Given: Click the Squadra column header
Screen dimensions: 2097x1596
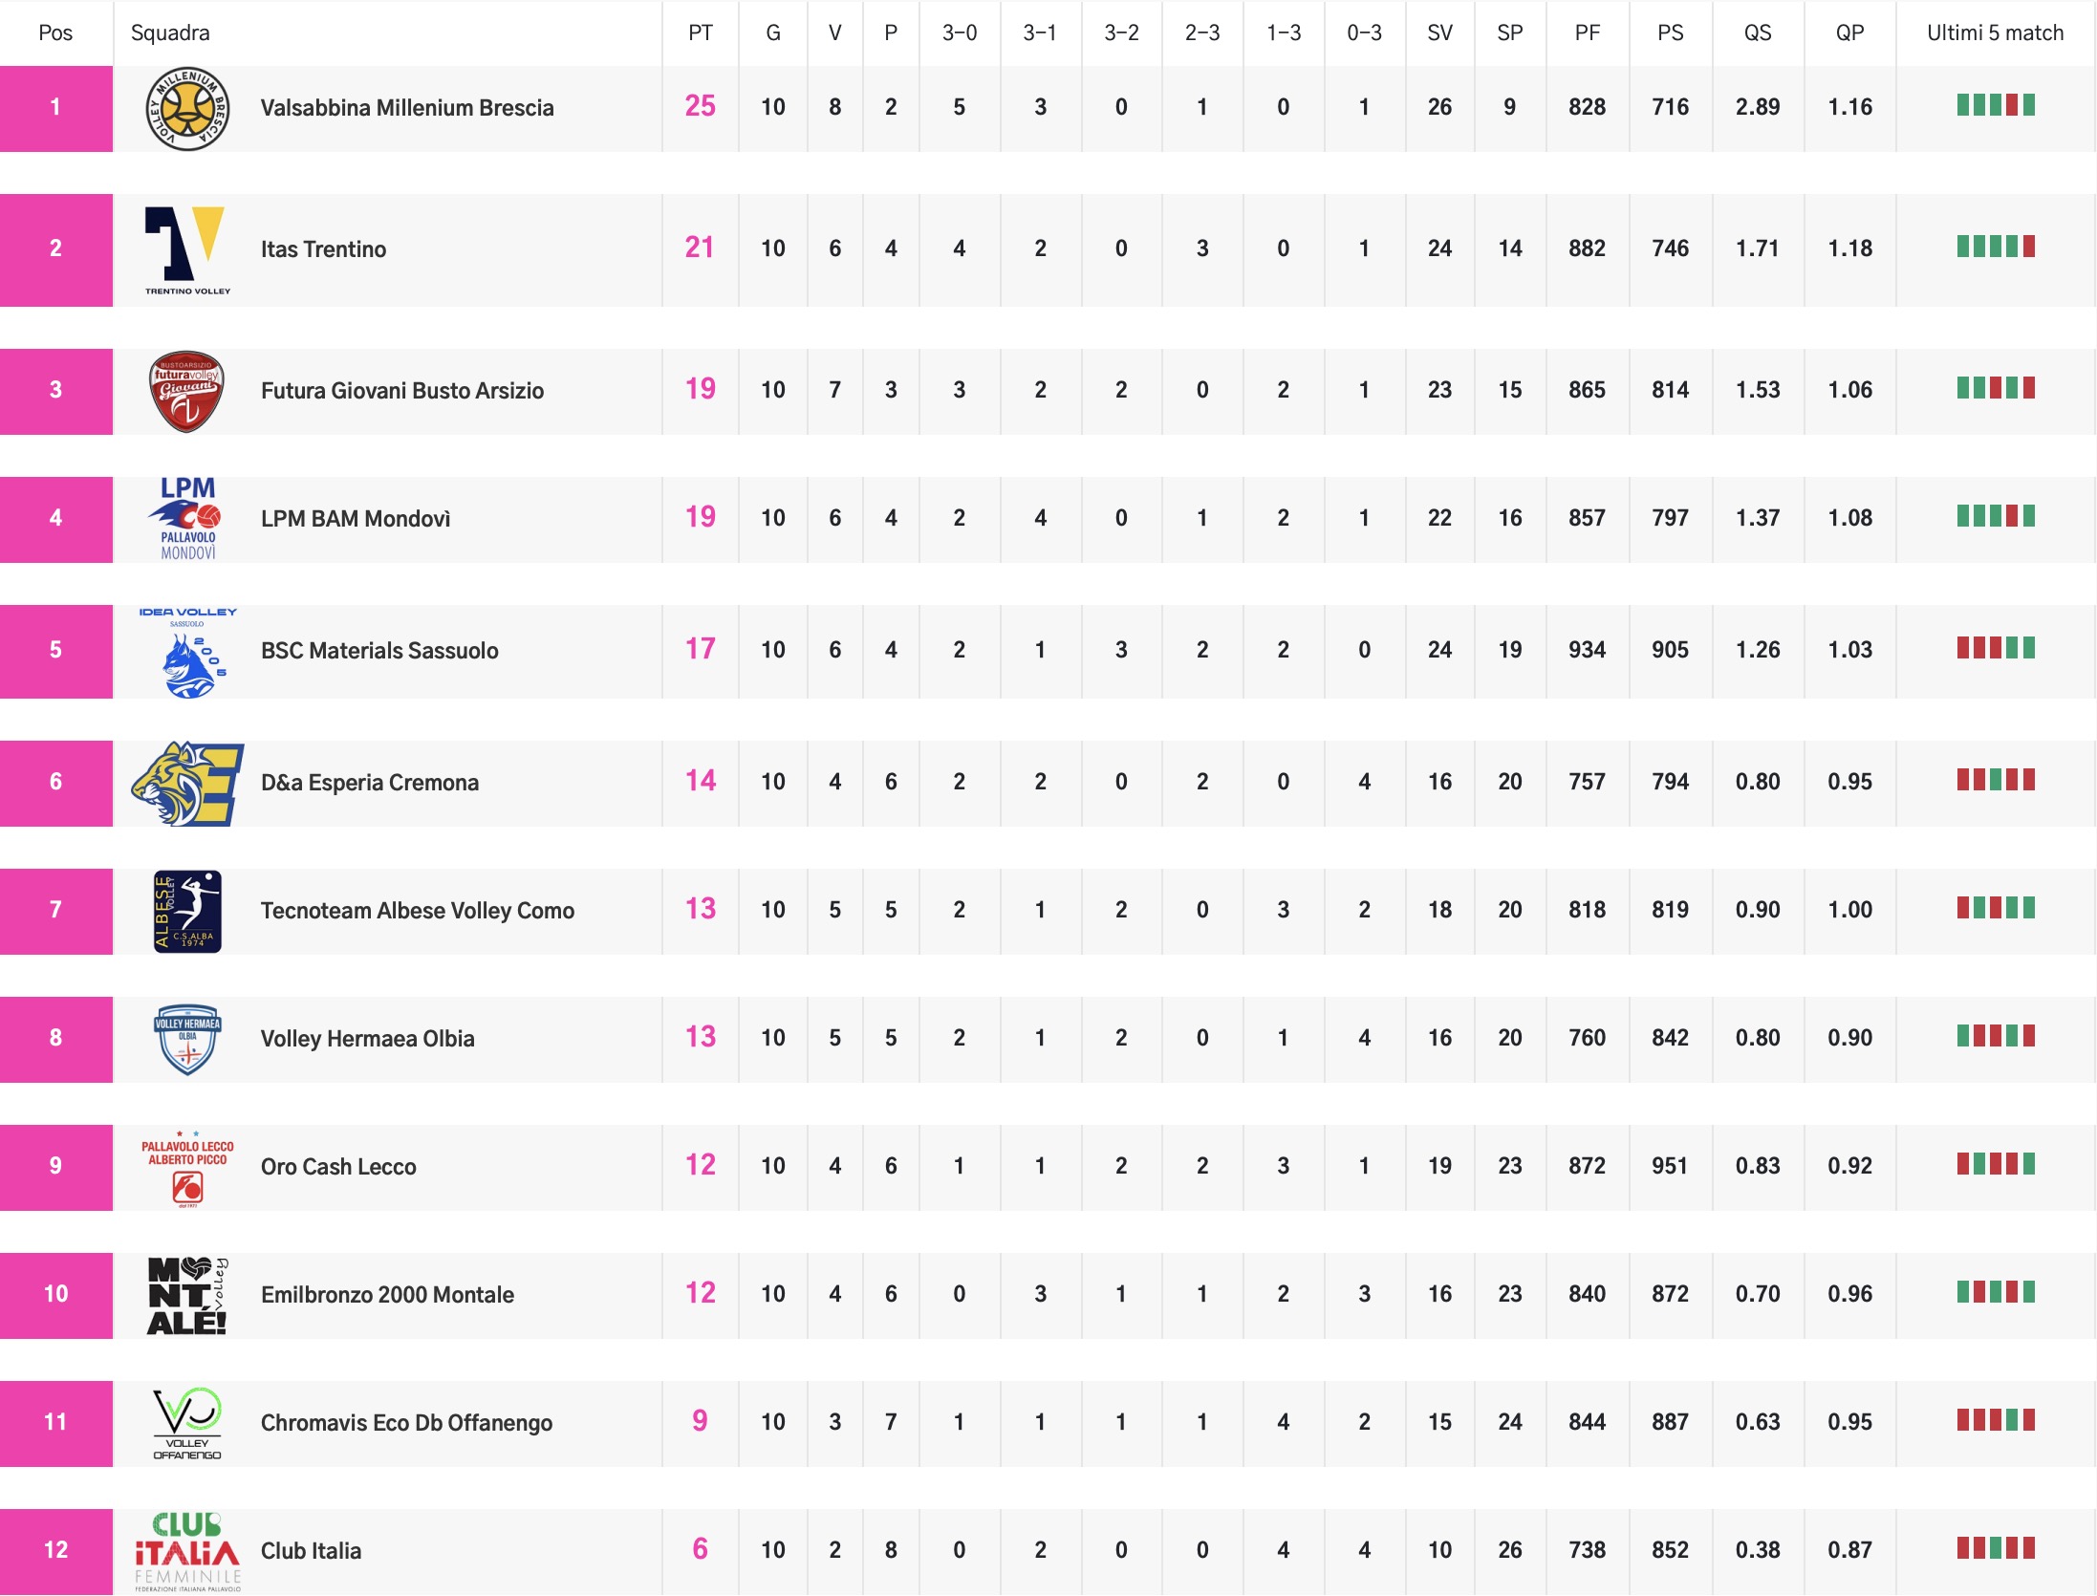Looking at the screenshot, I should click(170, 33).
